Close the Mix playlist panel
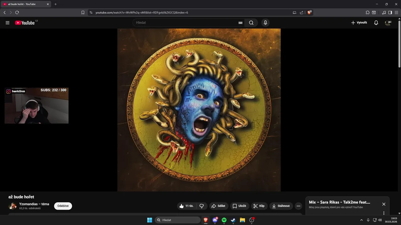The image size is (401, 225). click(384, 204)
